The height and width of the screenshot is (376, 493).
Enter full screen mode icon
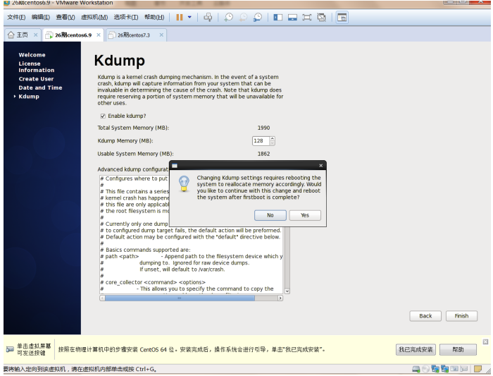click(x=307, y=18)
